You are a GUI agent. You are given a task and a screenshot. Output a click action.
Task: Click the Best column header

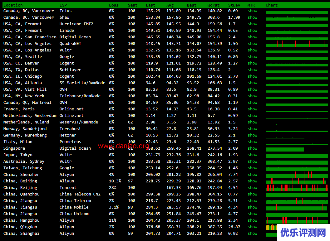tap(191, 5)
